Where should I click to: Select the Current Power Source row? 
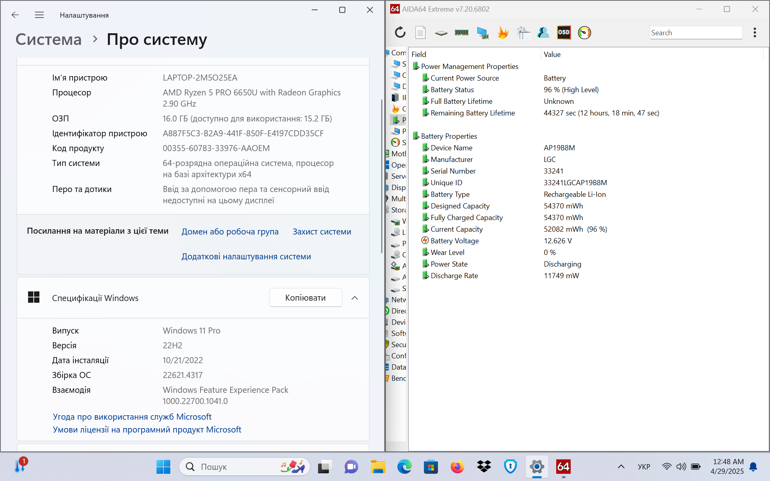(586, 78)
